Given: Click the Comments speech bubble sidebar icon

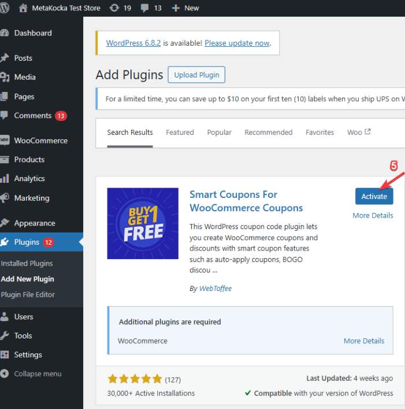Looking at the screenshot, I should 5,116.
